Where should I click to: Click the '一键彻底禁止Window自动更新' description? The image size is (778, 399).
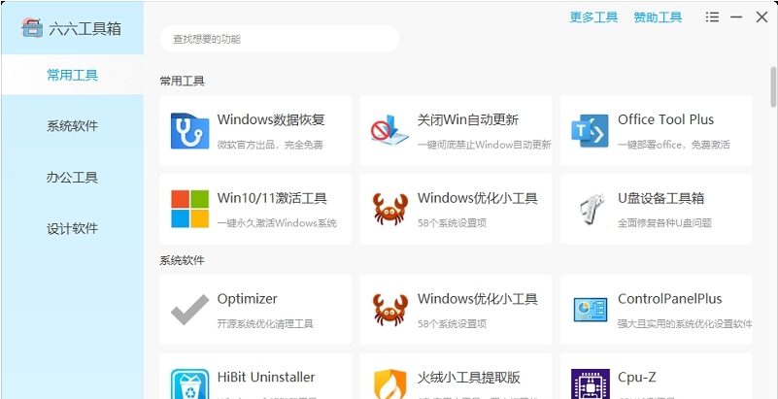pos(485,146)
